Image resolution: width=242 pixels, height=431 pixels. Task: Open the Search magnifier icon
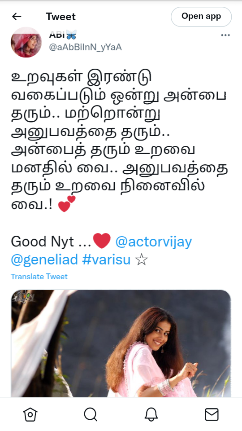point(91,414)
